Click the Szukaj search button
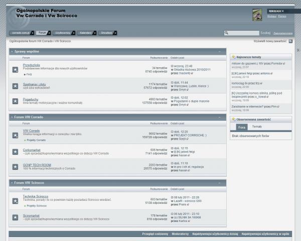 tap(265, 33)
